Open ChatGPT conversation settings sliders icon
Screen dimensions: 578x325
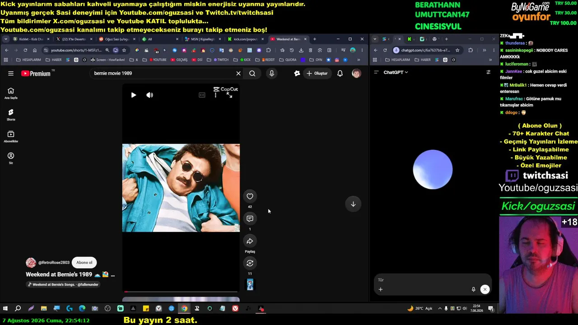point(488,72)
